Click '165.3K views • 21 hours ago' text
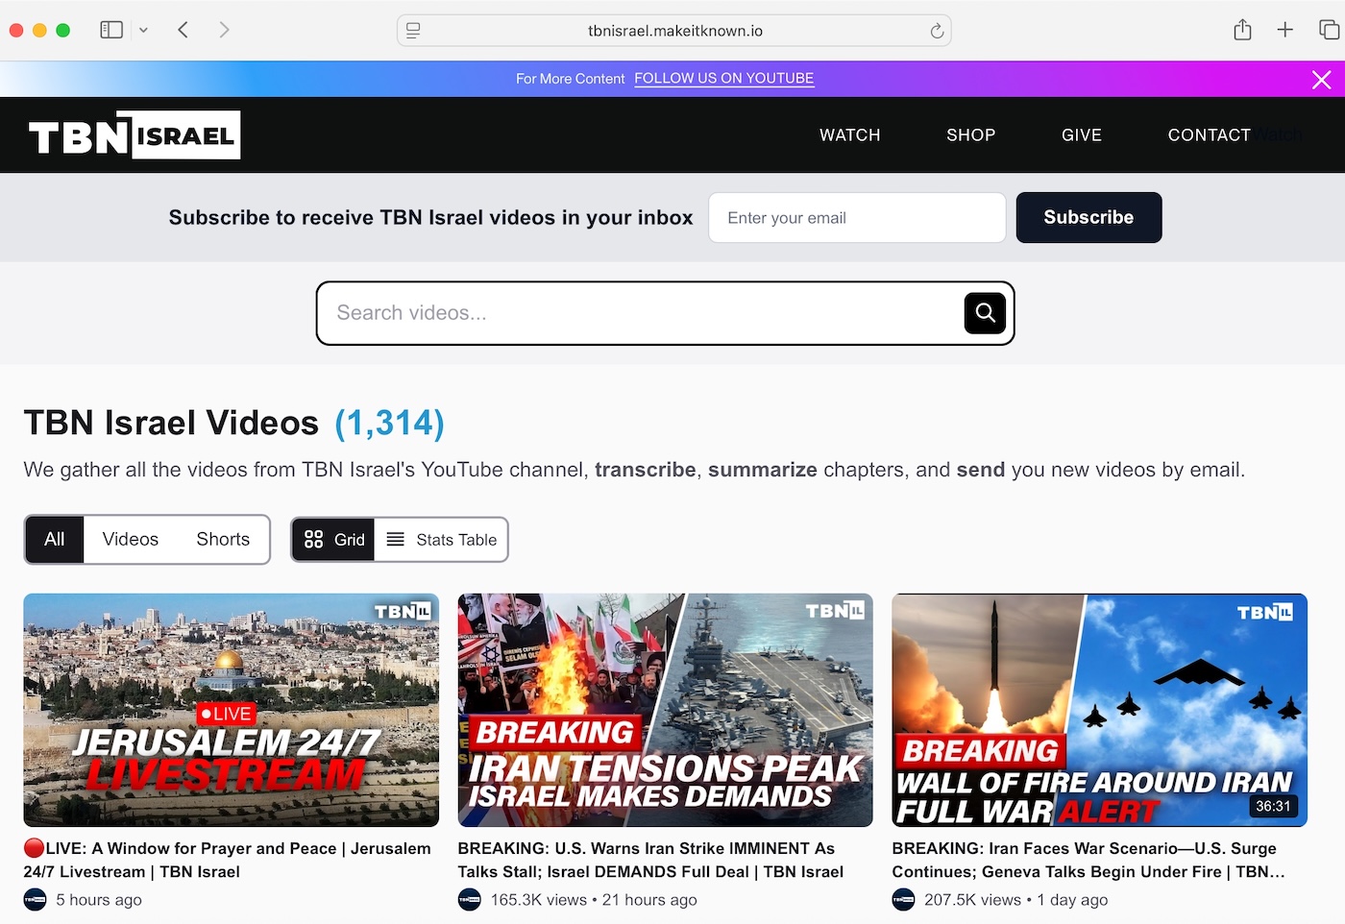This screenshot has width=1345, height=924. point(594,900)
